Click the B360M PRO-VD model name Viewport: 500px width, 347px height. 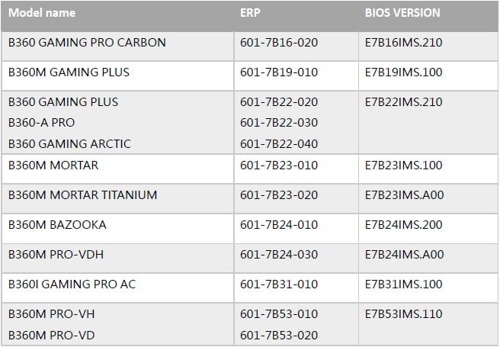[52, 335]
